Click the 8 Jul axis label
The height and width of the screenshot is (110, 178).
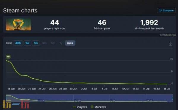115,89
